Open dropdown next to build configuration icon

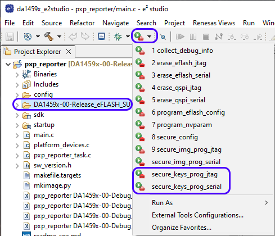(38, 37)
